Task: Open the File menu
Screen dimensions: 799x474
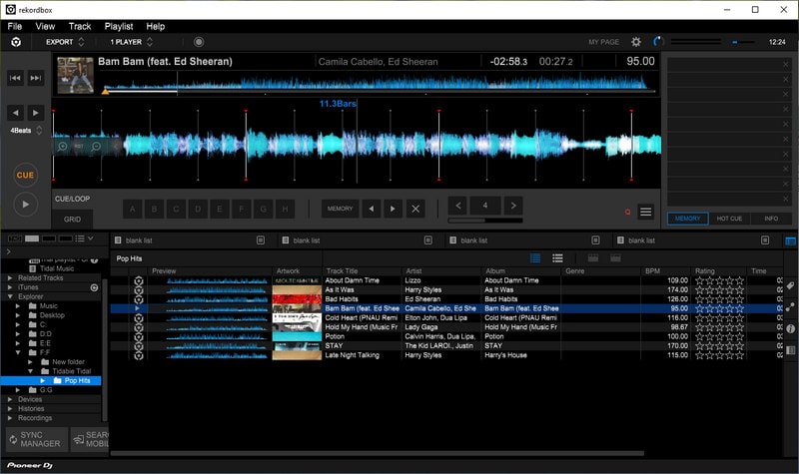Action: 15,27
